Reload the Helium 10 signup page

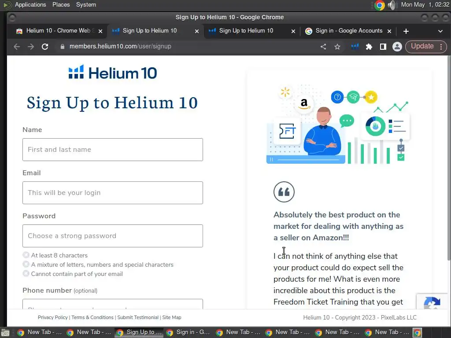click(45, 47)
